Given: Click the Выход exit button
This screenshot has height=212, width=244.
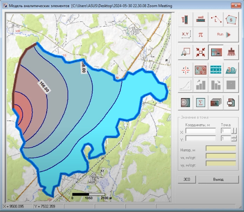Looking at the screenshot, I should (x=218, y=180).
